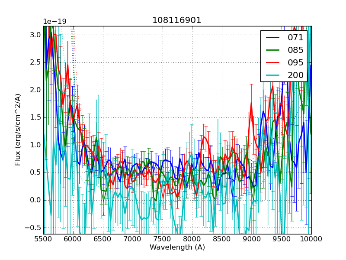Click the 1e-19 exponent label
The height and width of the screenshot is (260, 346).
[54, 22]
